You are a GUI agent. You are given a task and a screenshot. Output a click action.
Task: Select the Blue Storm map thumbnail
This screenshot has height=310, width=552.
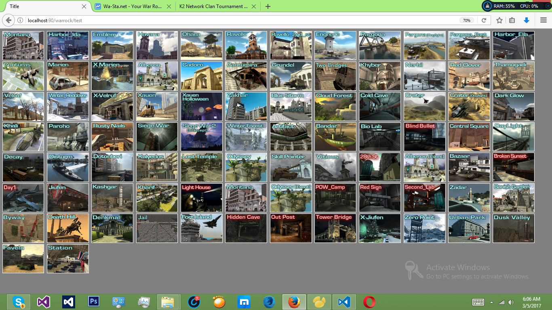pyautogui.click(x=291, y=107)
